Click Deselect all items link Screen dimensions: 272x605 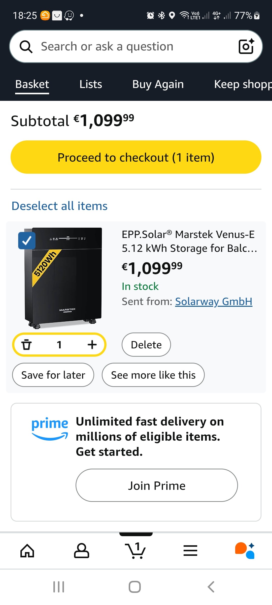coord(60,206)
